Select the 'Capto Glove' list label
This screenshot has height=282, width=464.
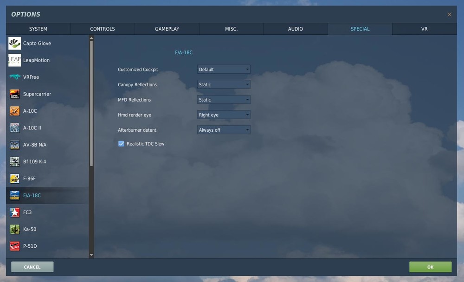coord(37,43)
